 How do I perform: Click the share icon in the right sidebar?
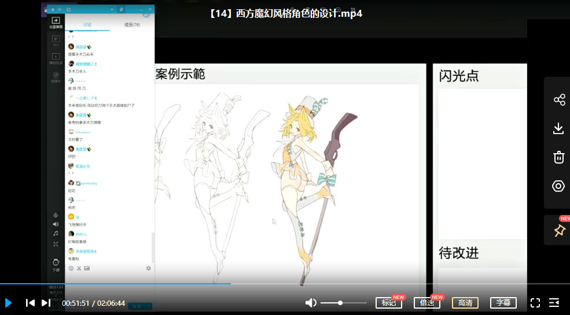(558, 100)
